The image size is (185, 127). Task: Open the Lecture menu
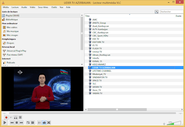point(15,7)
